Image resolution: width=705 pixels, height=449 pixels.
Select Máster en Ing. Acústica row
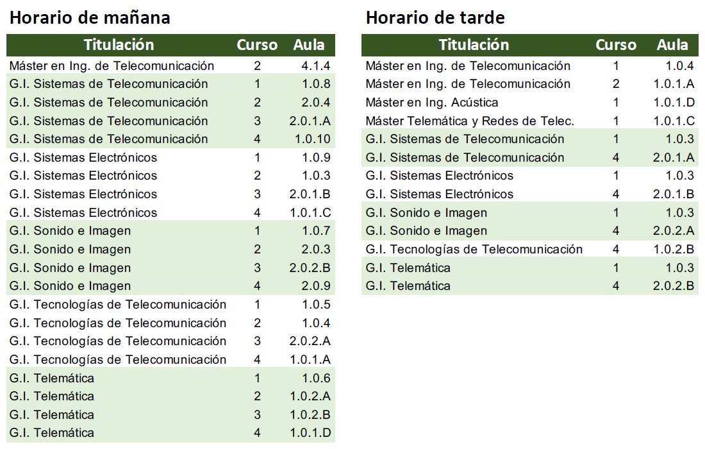click(529, 102)
